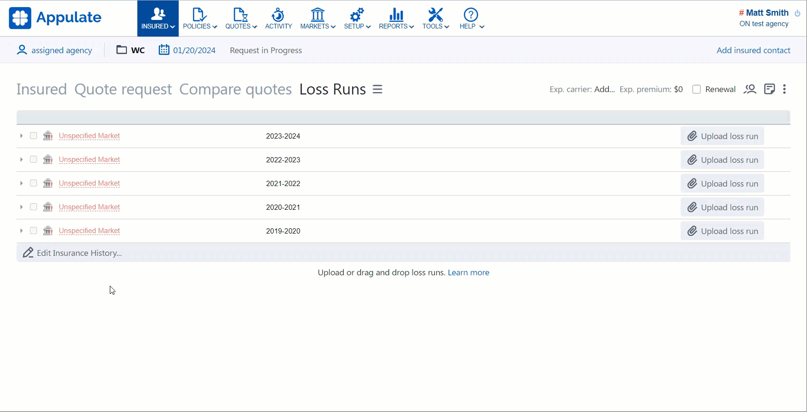Check the 2023-2024 row checkbox
Screen dimensions: 807x412
coord(33,136)
